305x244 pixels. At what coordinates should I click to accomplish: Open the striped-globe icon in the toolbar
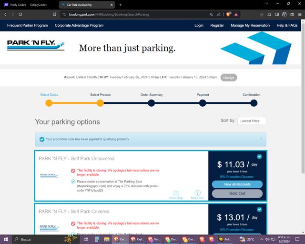pyautogui.click(x=285, y=14)
